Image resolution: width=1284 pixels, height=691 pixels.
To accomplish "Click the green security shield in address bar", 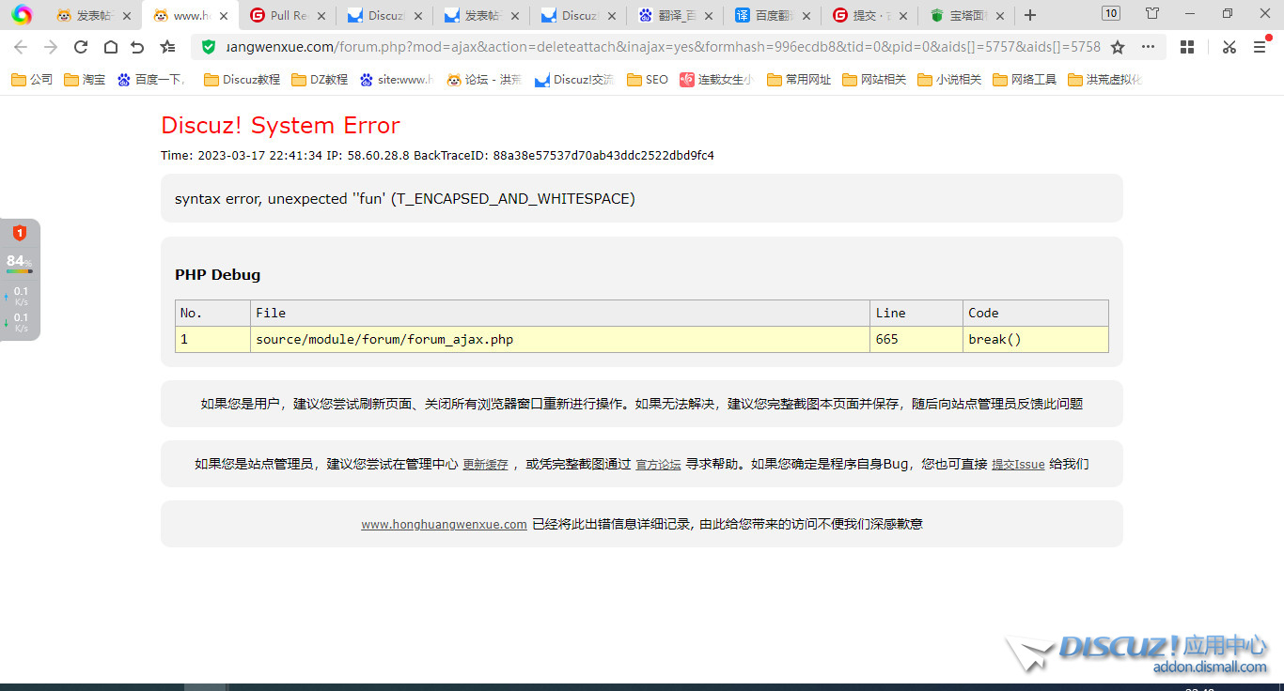I will click(208, 47).
